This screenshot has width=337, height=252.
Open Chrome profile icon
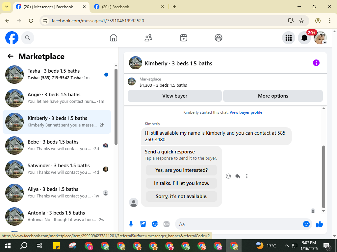(318, 21)
